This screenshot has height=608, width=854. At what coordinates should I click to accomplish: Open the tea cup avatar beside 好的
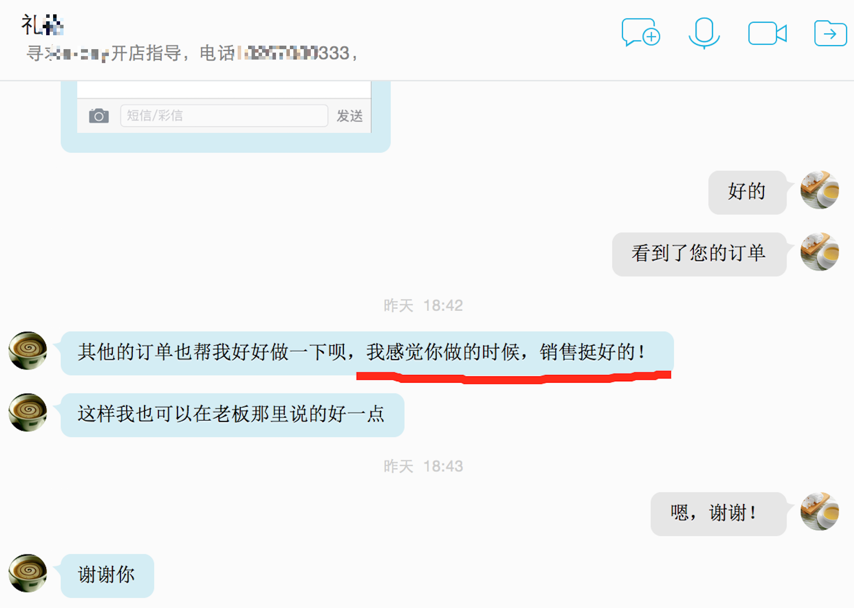(x=820, y=190)
